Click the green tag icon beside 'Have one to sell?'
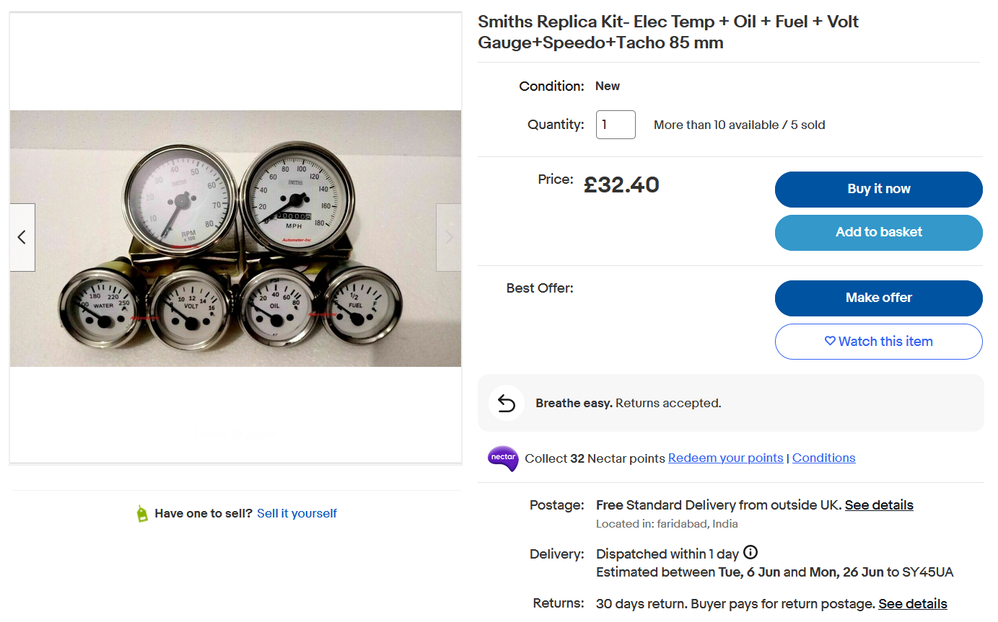 (142, 513)
